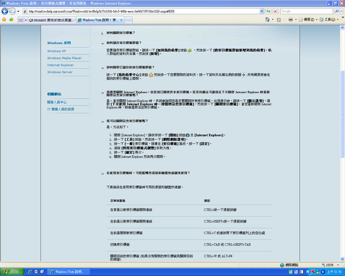
Task: Collapse the 我想要關閉 Internet Explorer question
Action: [102, 93]
